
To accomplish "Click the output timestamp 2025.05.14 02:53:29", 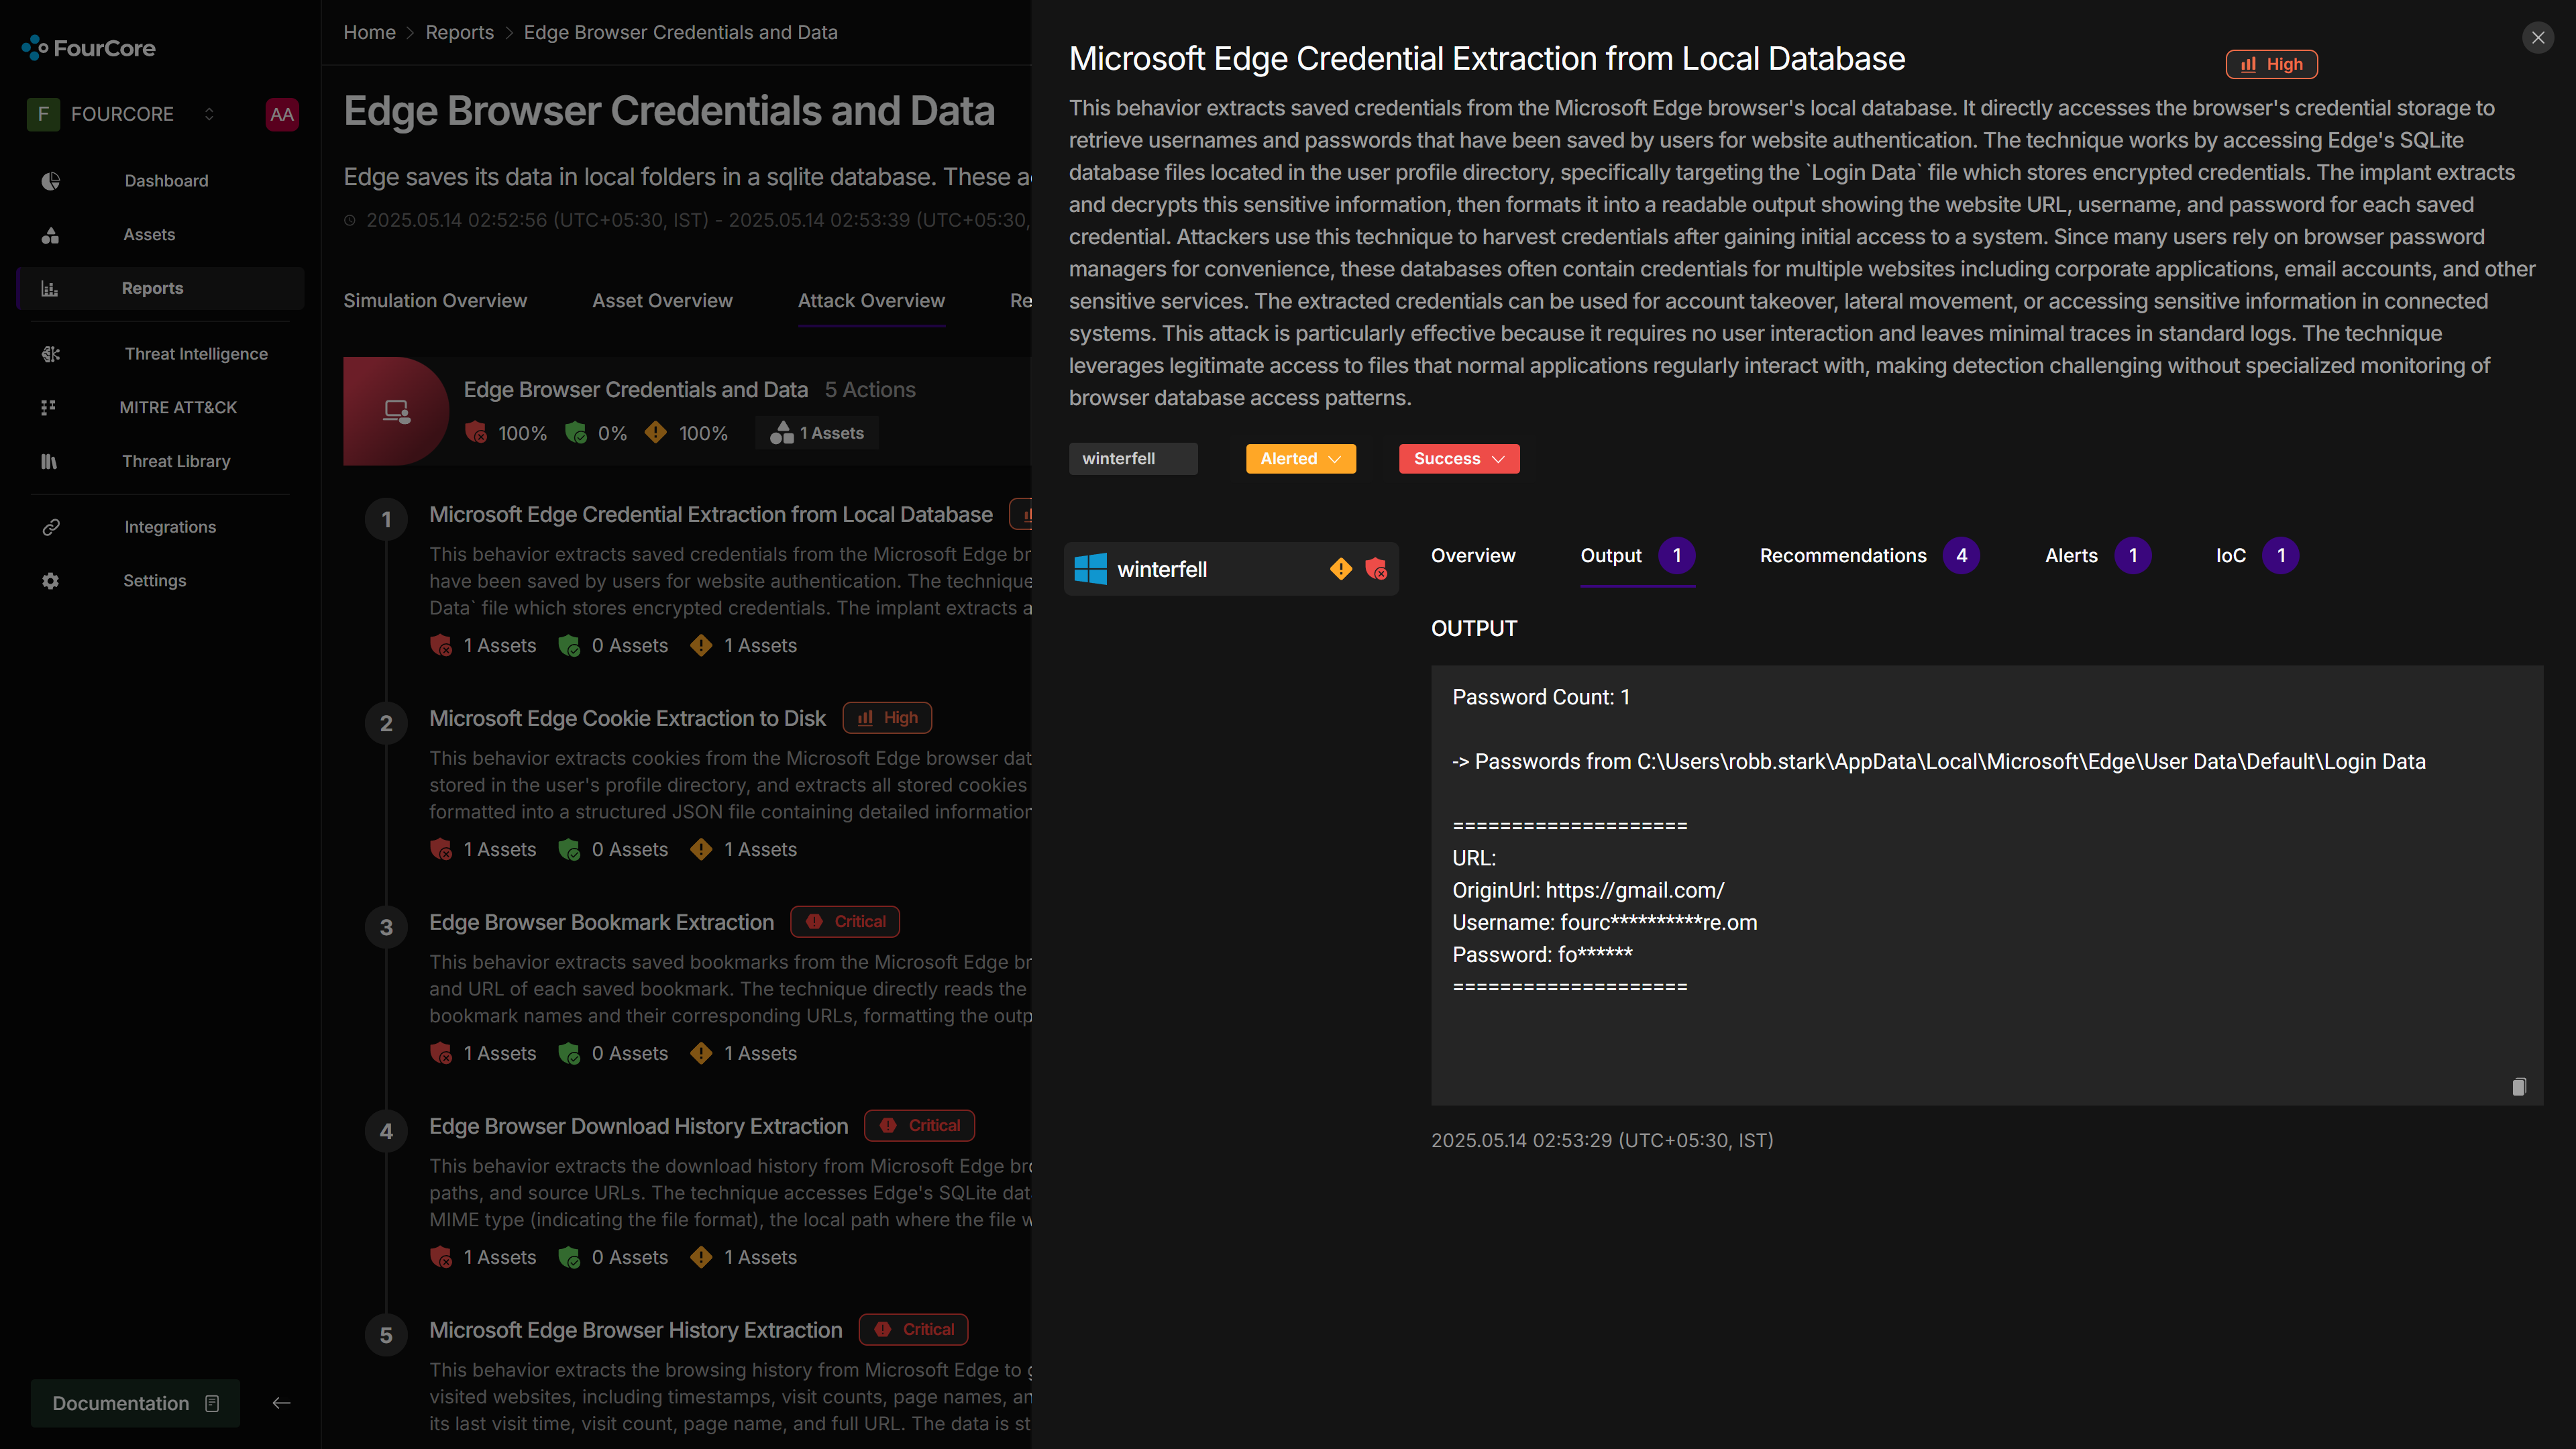I will coord(1602,1141).
